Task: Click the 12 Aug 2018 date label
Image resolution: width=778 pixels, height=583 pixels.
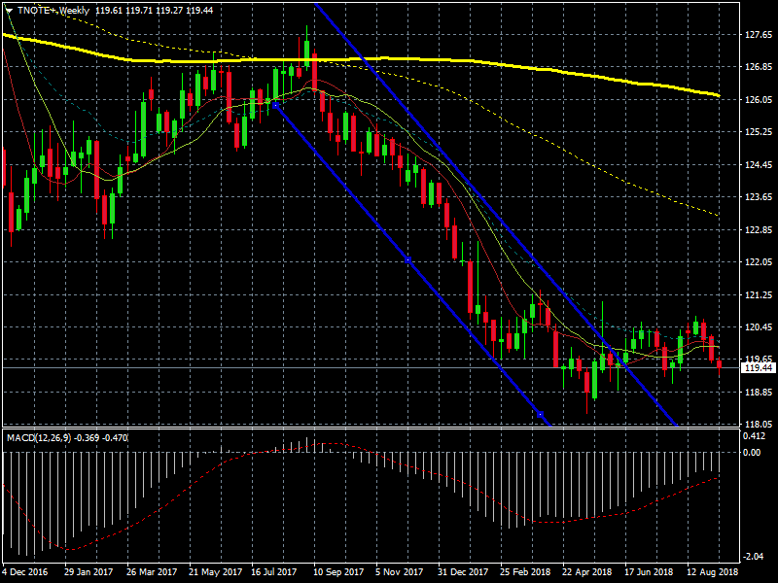Action: tap(715, 572)
